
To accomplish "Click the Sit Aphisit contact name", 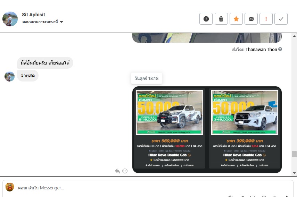I will coord(34,15).
